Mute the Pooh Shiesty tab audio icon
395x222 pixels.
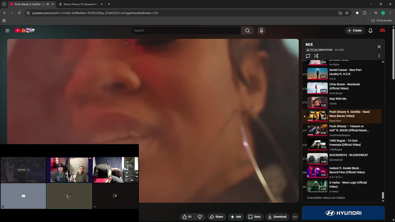click(48, 4)
